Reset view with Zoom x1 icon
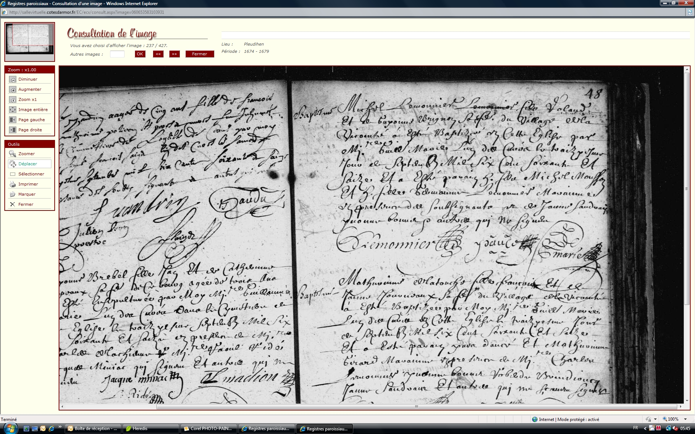 tap(13, 99)
